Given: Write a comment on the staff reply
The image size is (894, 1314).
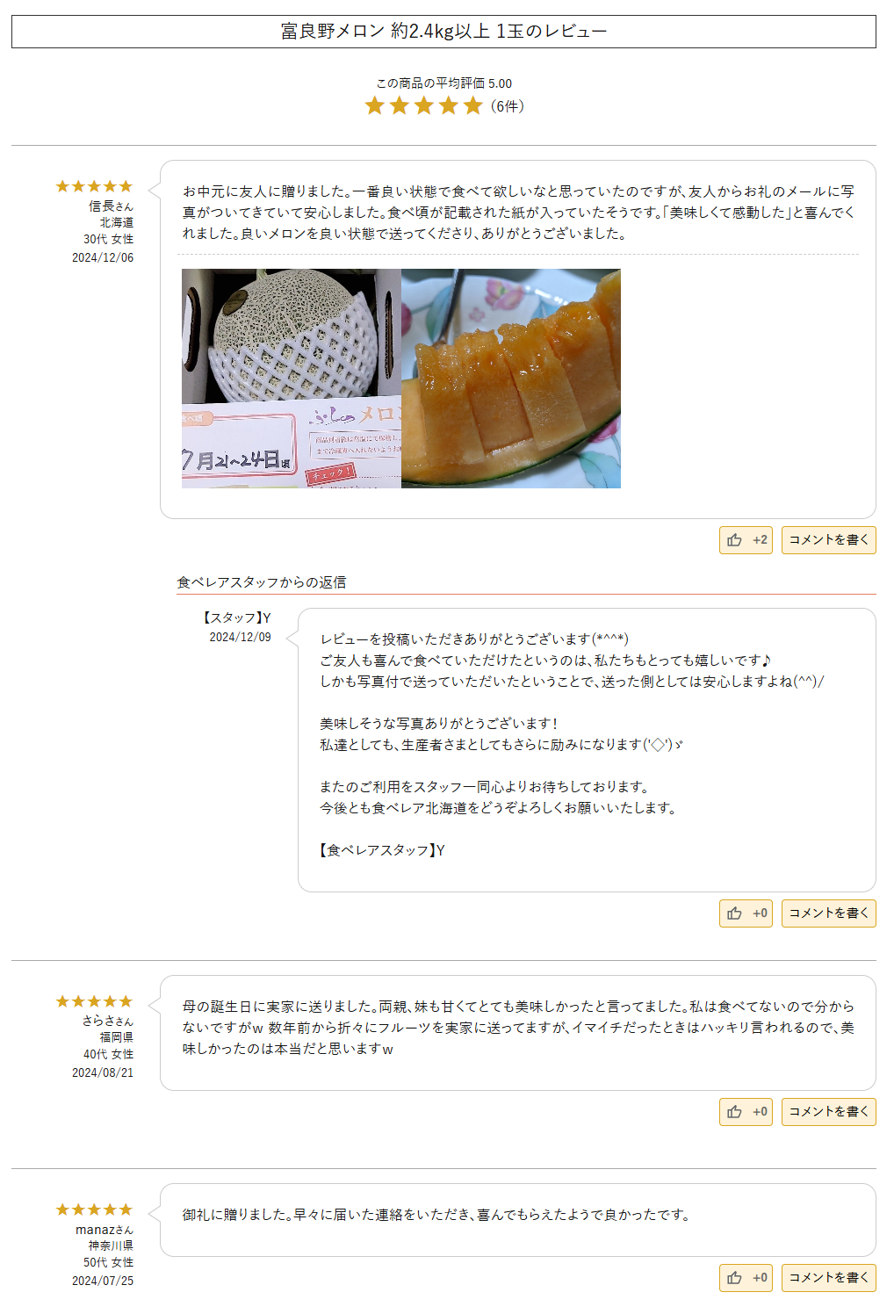Looking at the screenshot, I should click(828, 913).
